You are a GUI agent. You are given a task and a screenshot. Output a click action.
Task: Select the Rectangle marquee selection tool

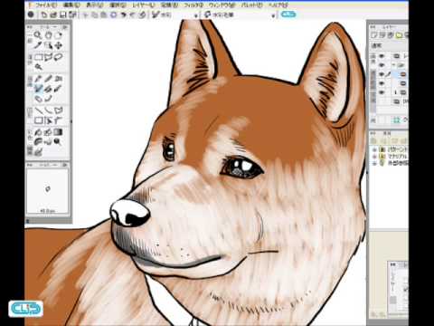click(38, 57)
